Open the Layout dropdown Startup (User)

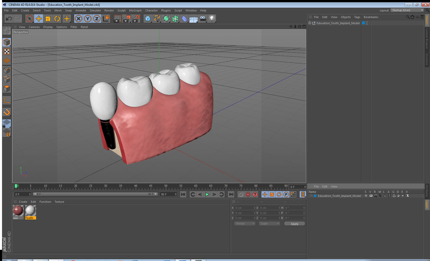pos(407,10)
